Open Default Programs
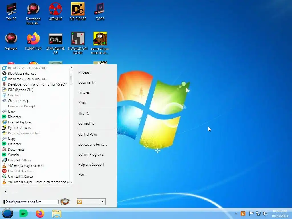This screenshot has height=219, width=292. (91, 155)
